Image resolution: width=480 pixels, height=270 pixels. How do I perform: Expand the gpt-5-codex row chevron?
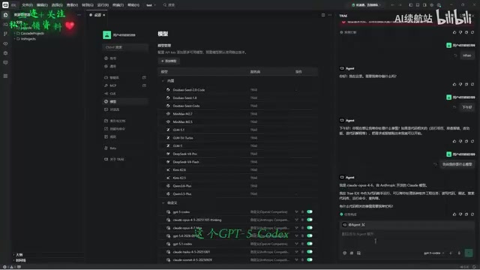pos(296,211)
